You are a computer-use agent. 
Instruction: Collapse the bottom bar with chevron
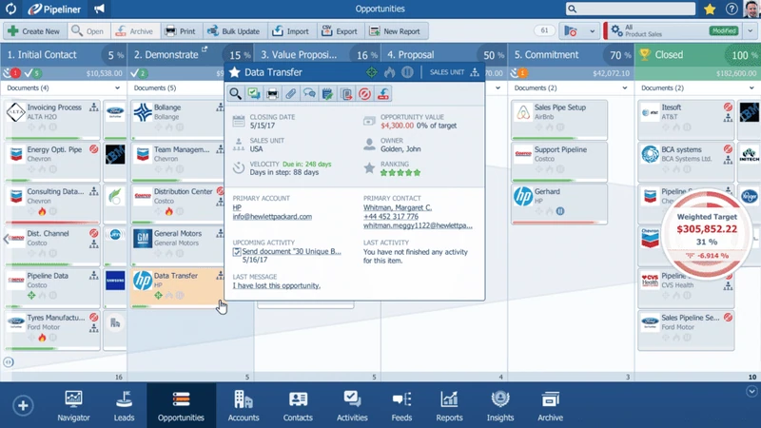(x=751, y=391)
